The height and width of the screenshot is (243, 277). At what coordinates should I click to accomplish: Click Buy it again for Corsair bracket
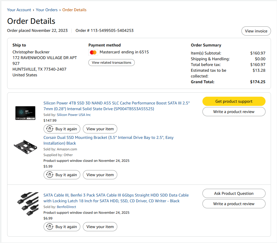pyautogui.click(x=62, y=175)
